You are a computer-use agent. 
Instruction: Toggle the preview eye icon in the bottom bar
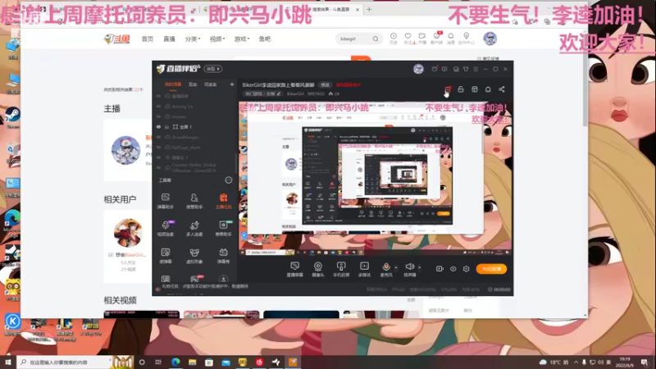point(453,269)
